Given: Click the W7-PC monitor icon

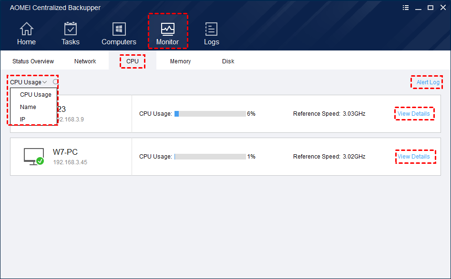Looking at the screenshot, I should [34, 157].
